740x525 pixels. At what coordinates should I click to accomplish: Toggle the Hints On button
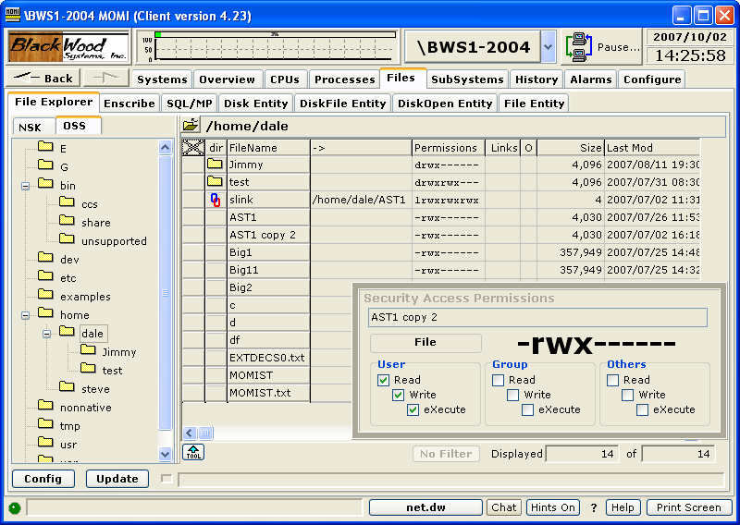pyautogui.click(x=552, y=507)
